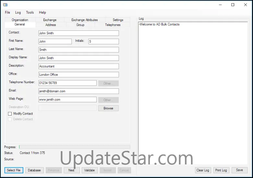Minimize the window

coord(220,5)
